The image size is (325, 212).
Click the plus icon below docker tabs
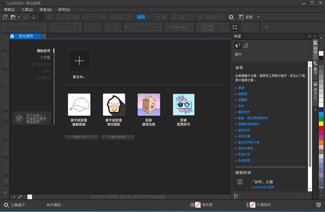coord(315,110)
